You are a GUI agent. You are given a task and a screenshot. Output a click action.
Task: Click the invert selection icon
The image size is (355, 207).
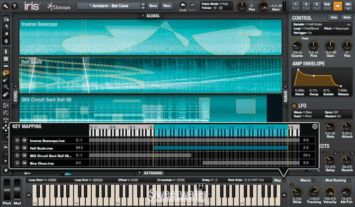(x=6, y=112)
